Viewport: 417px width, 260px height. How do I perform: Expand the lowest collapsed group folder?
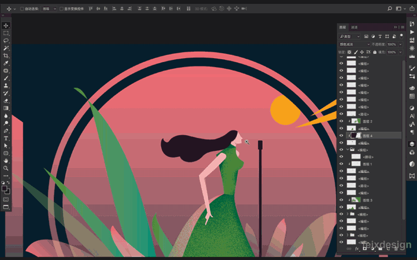[x=348, y=235]
